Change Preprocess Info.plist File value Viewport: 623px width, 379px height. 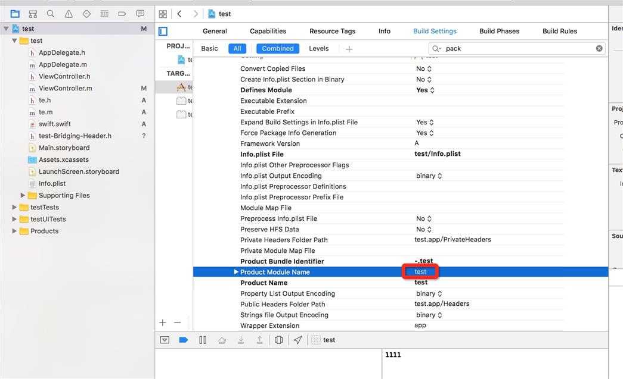tap(423, 218)
